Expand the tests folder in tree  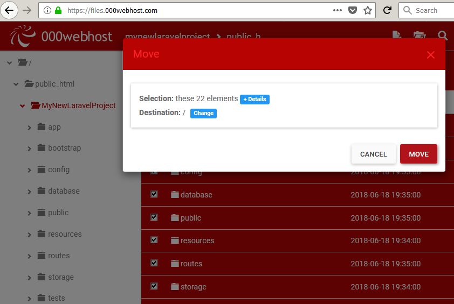point(29,299)
